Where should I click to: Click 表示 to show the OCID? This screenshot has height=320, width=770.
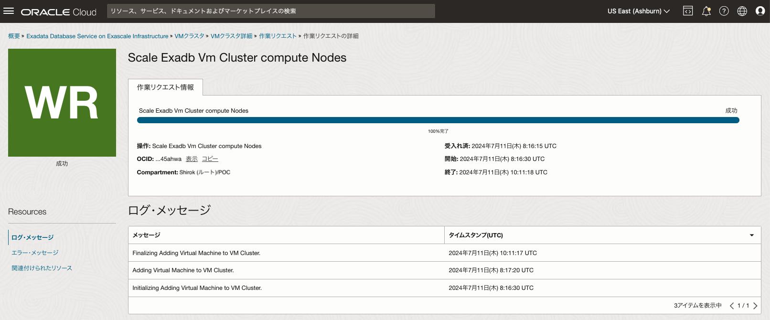pos(192,159)
